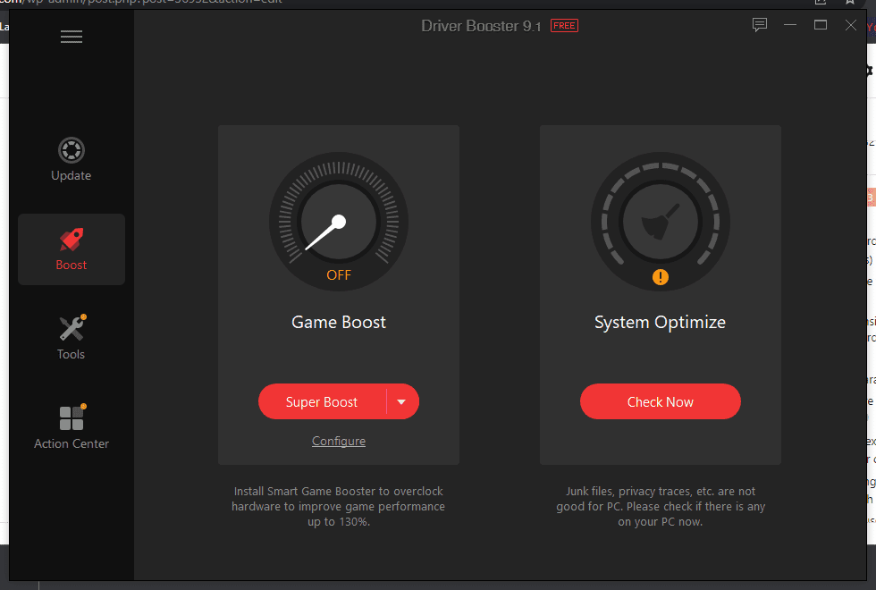Viewport: 876px width, 590px height.
Task: Click the OFF status label on the gauge
Action: (339, 275)
